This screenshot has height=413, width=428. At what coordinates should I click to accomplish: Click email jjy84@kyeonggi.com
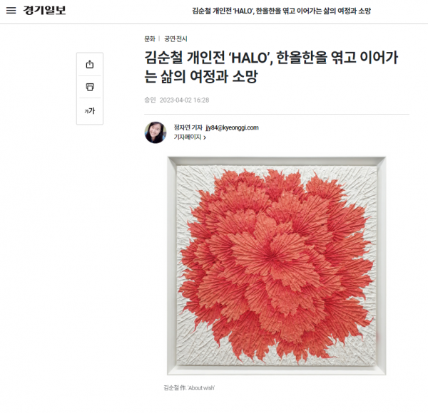[x=232, y=127]
